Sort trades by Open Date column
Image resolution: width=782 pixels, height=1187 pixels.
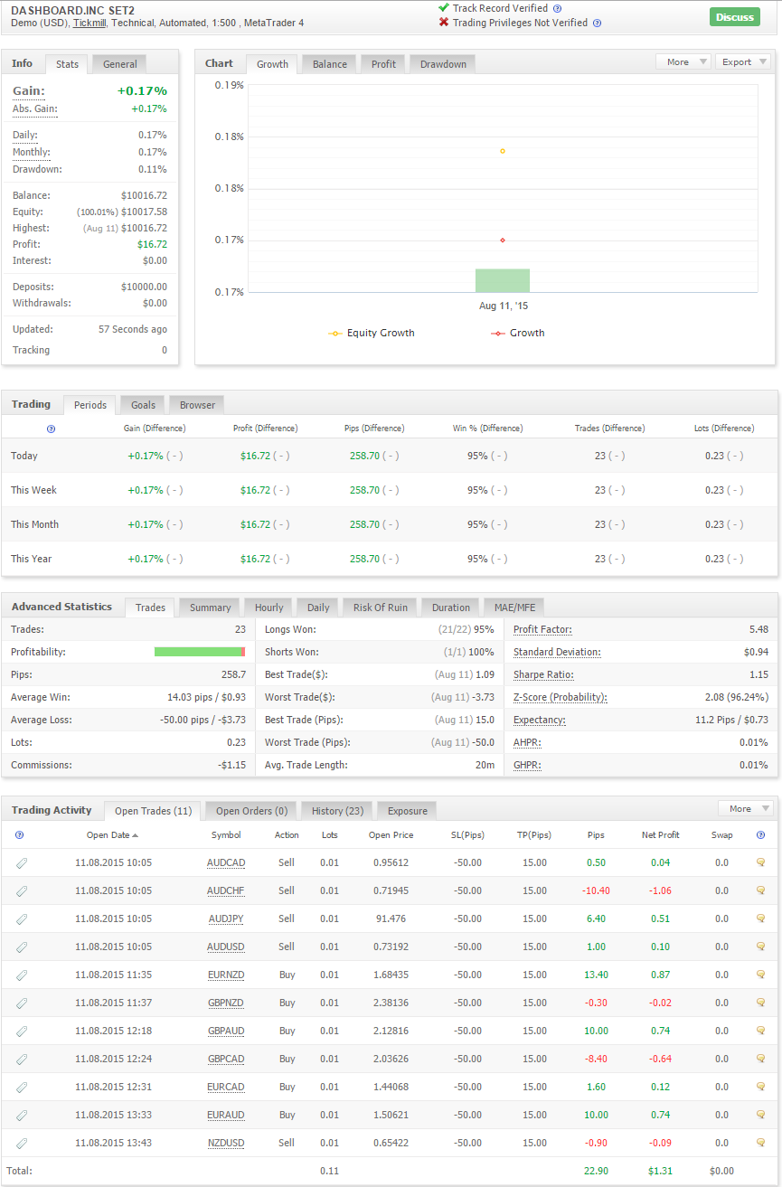[x=112, y=835]
